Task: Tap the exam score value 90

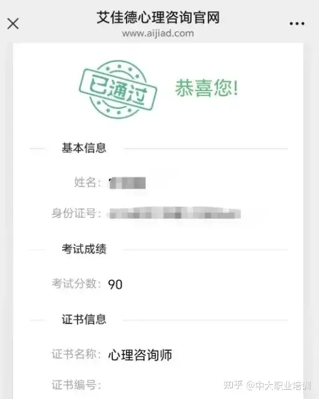Action: tap(115, 284)
